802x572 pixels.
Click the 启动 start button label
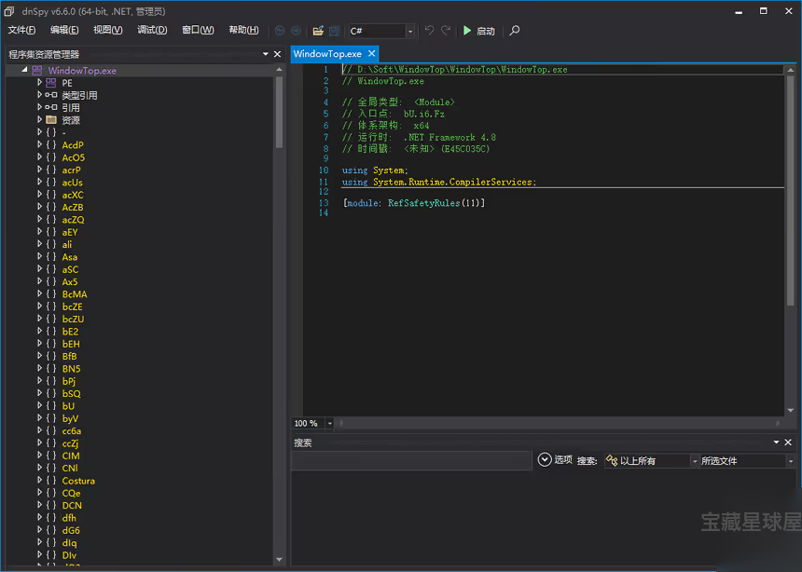coord(485,31)
